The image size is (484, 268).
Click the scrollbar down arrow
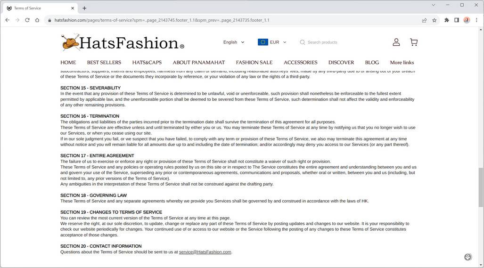coord(481,265)
